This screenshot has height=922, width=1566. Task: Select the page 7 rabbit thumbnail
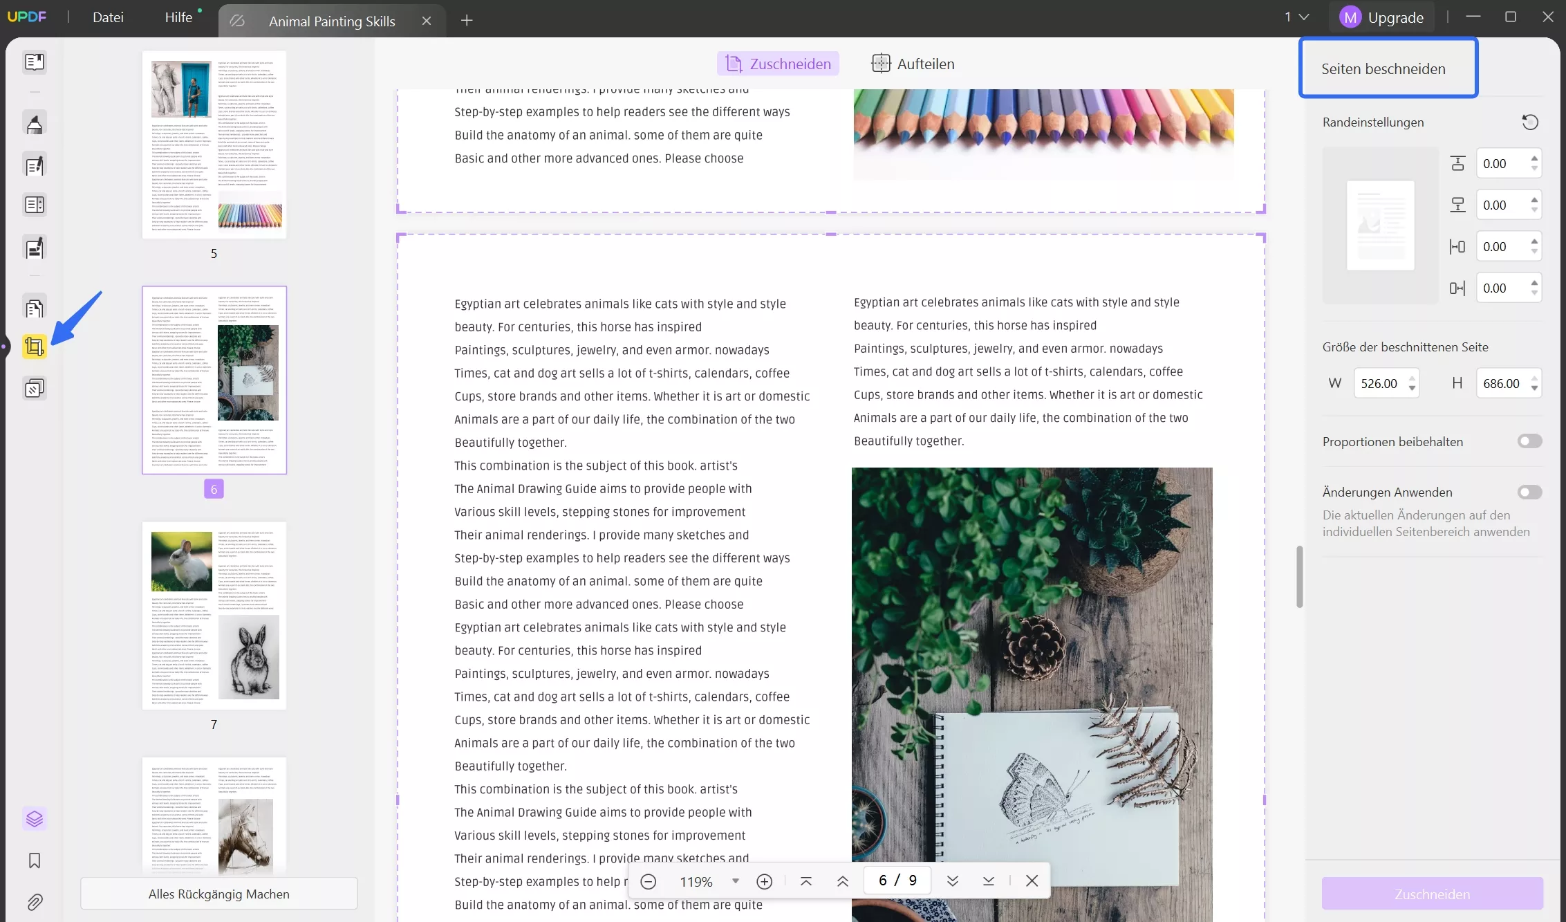pyautogui.click(x=214, y=616)
